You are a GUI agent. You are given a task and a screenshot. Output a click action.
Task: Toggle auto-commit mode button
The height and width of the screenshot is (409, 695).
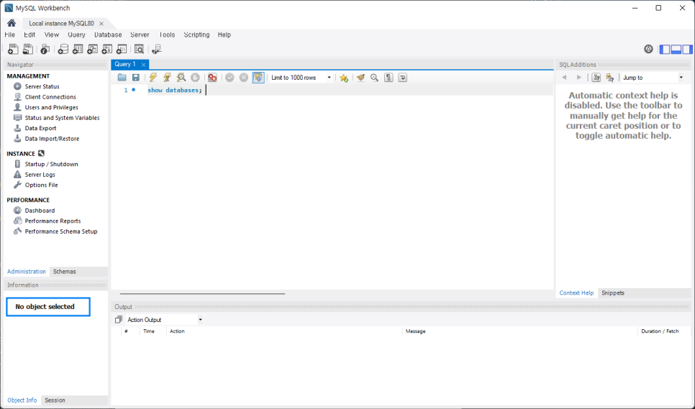258,78
